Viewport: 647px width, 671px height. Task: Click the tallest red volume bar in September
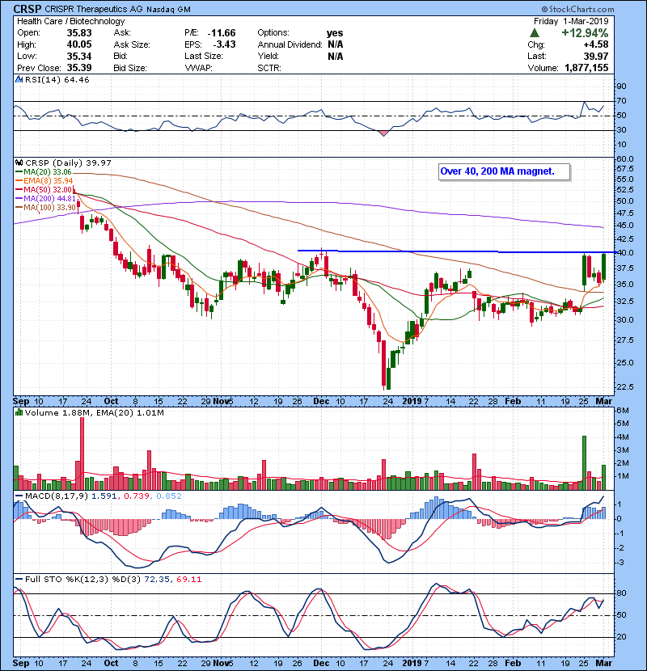[x=82, y=454]
